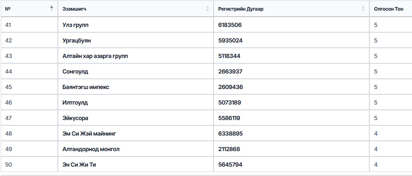Select registration number 2663937 cell
The height and width of the screenshot is (176, 412).
[230, 71]
